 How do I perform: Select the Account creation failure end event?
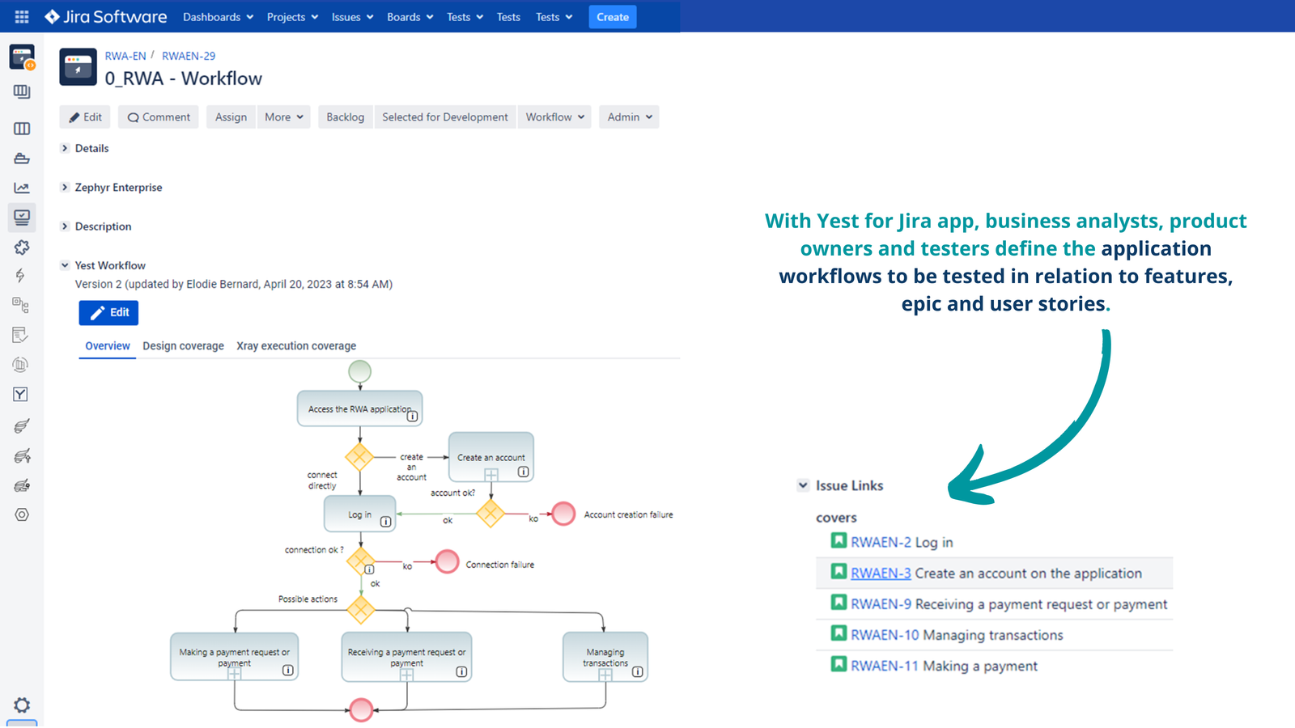click(563, 514)
